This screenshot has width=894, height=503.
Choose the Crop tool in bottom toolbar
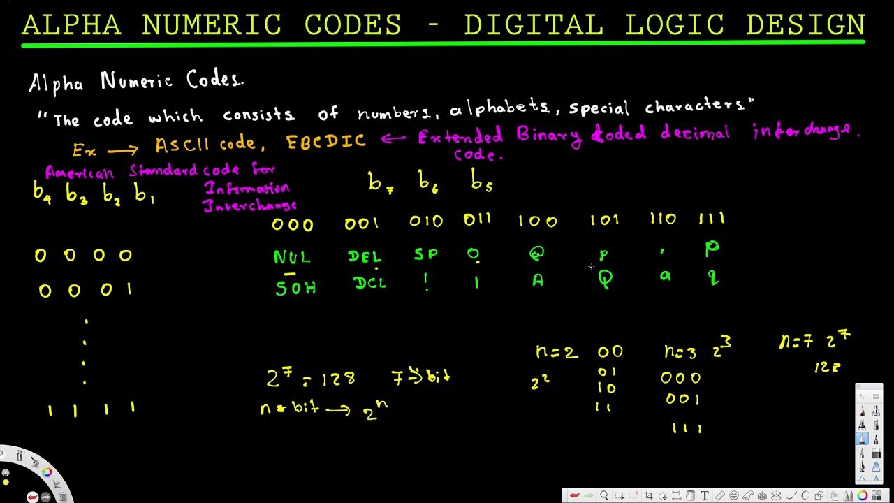pyautogui.click(x=649, y=495)
